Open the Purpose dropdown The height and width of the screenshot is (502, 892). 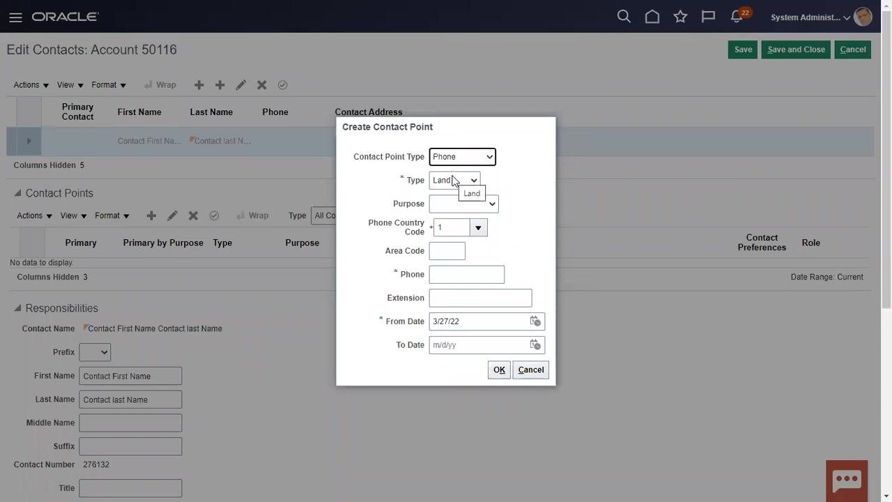[x=463, y=204]
